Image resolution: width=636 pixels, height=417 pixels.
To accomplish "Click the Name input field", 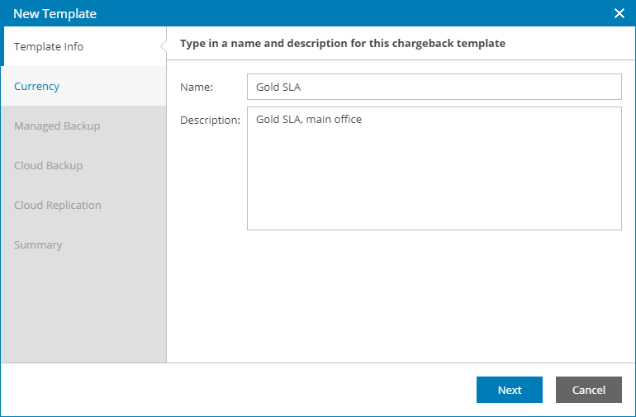I will point(434,87).
